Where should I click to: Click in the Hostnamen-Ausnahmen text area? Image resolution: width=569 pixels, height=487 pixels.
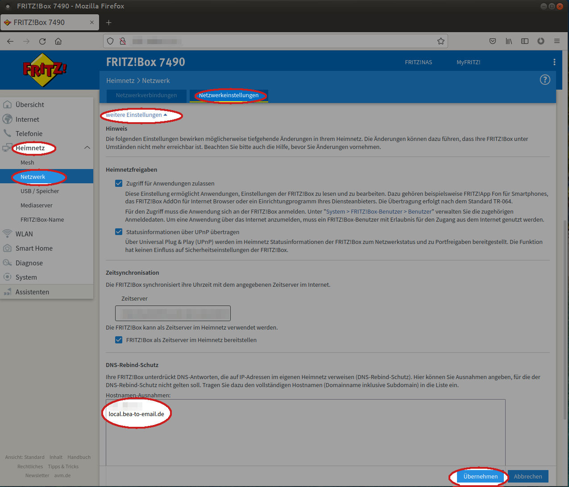coord(306,433)
